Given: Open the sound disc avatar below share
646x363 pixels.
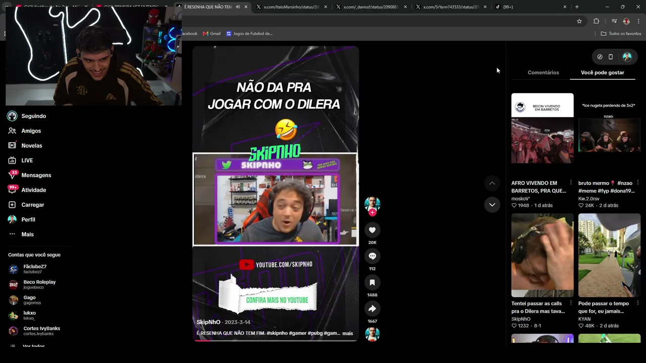Looking at the screenshot, I should (x=372, y=334).
